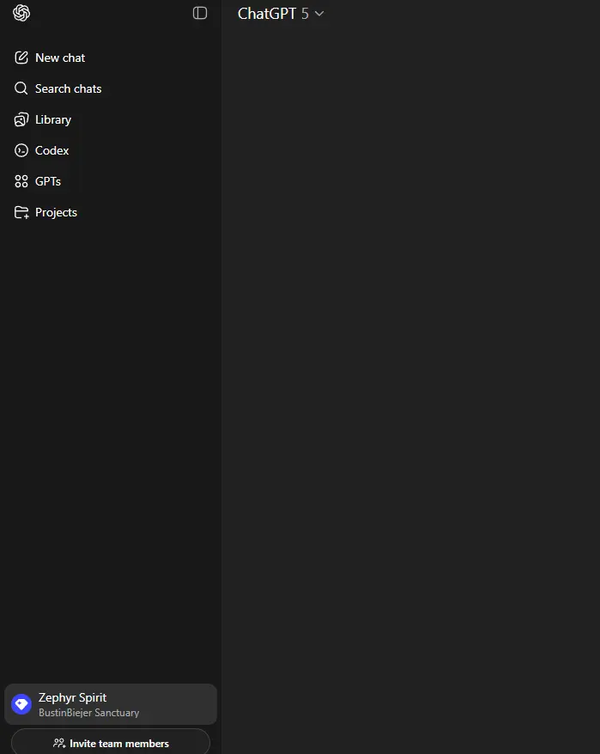Click the GPTs grid icon
Viewport: 600px width, 754px height.
(21, 181)
